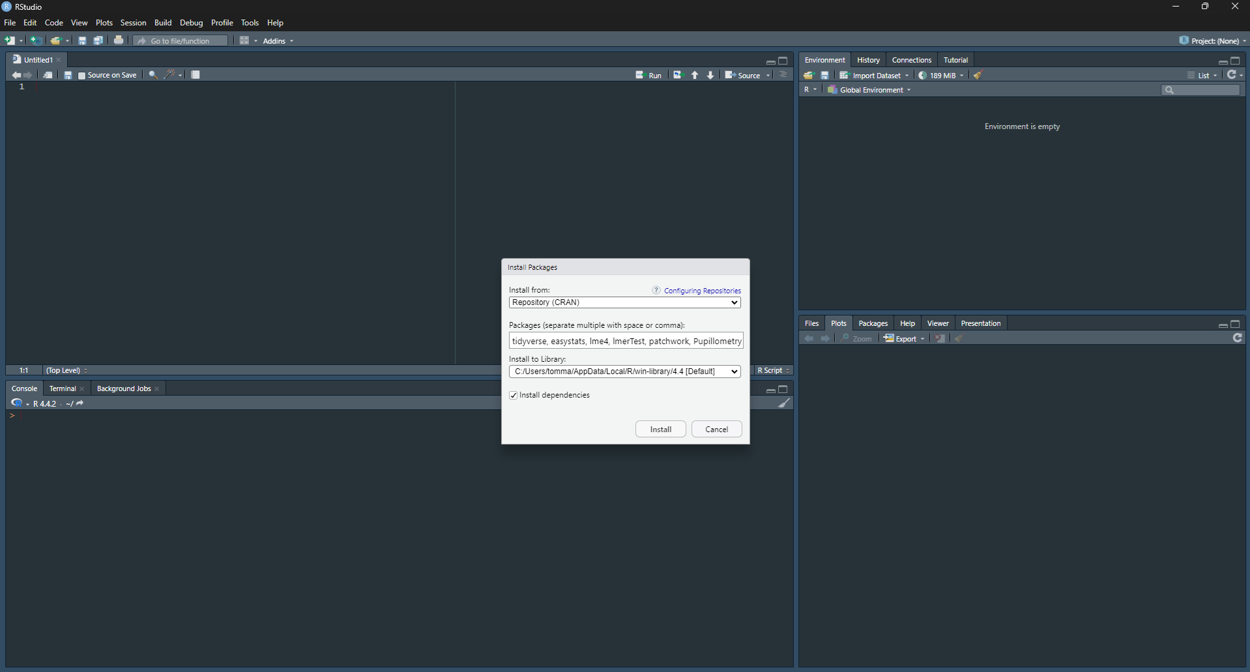The width and height of the screenshot is (1250, 672).
Task: Click the find/replace magnifier icon in editor
Action: coord(153,75)
